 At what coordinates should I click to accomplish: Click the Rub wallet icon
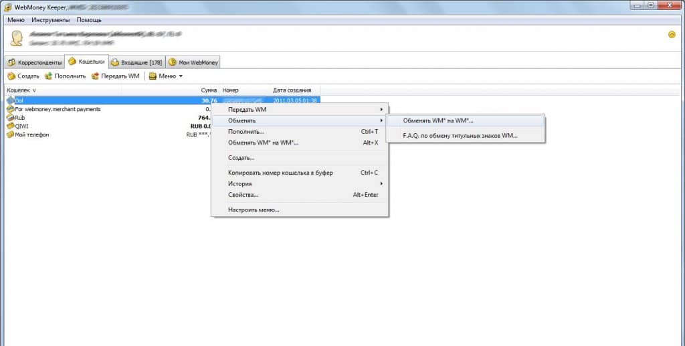11,118
